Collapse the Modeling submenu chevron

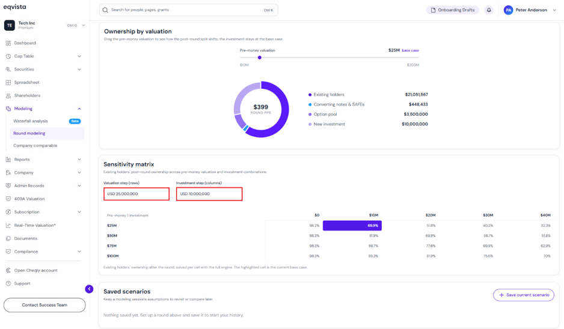tap(79, 109)
